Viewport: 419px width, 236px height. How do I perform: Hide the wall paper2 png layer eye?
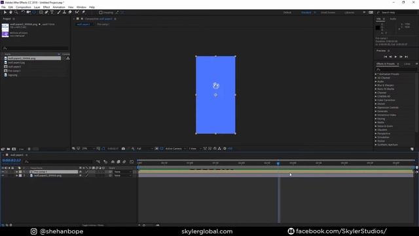(x=3, y=176)
